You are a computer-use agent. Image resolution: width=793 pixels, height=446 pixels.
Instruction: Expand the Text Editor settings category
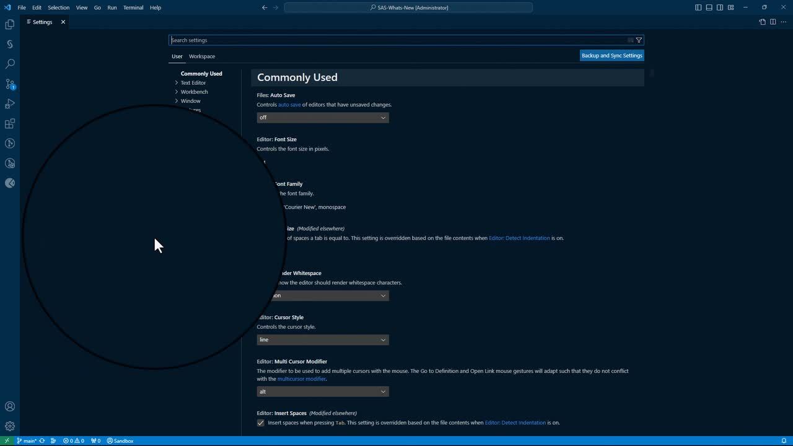[193, 82]
